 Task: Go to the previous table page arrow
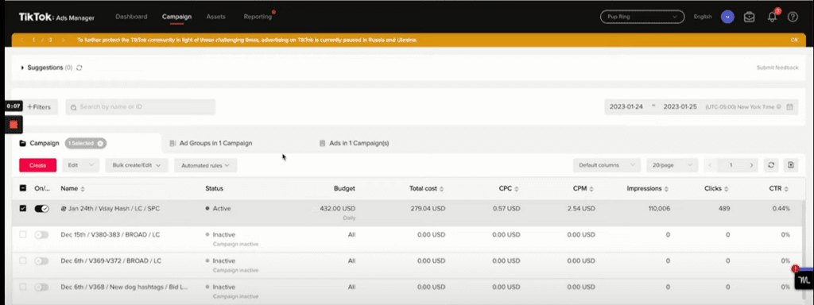(x=711, y=165)
